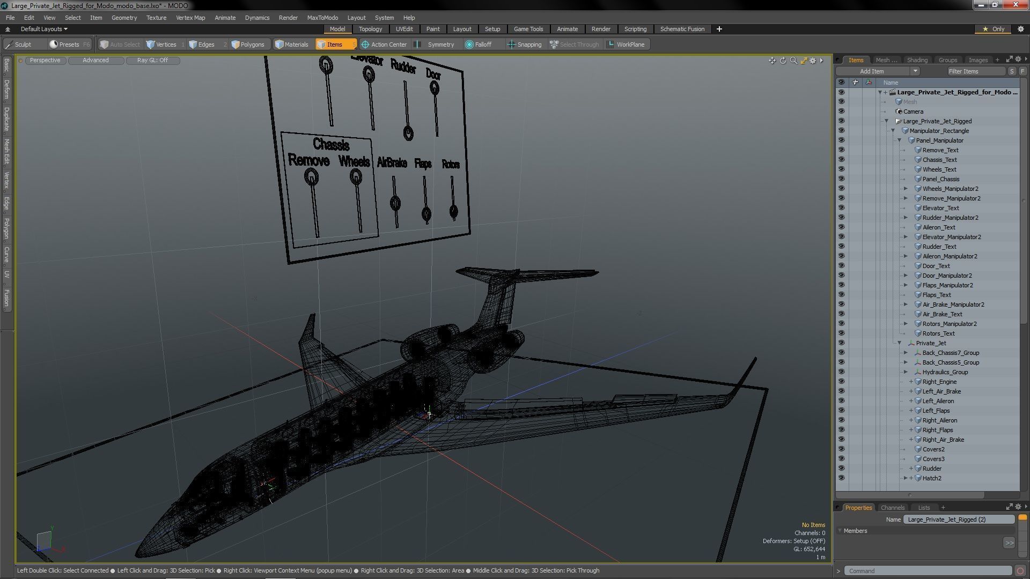
Task: Switch to Vertices selection mode
Action: click(x=165, y=44)
